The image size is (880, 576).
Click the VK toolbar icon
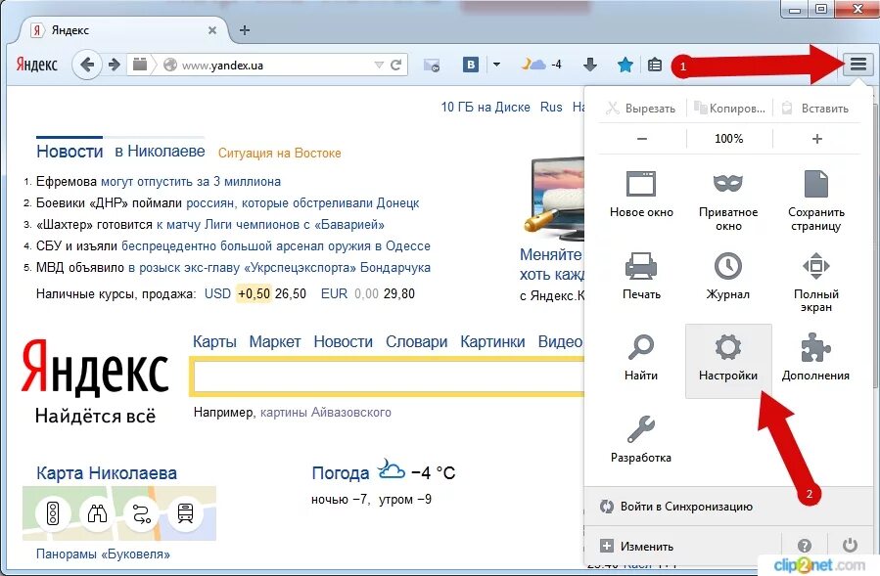(470, 65)
